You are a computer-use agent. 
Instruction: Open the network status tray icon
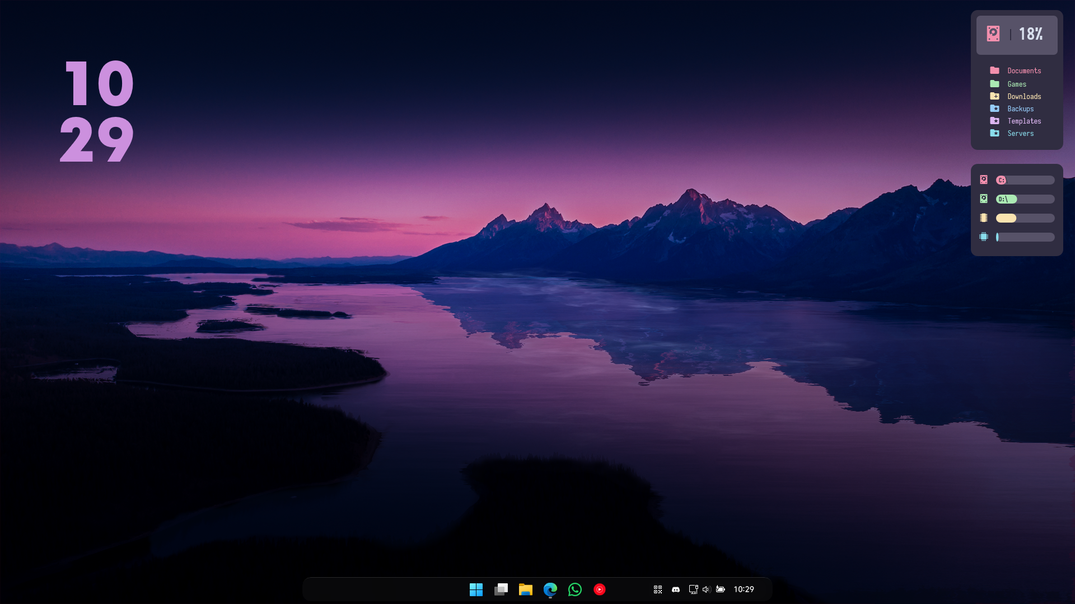pyautogui.click(x=693, y=589)
